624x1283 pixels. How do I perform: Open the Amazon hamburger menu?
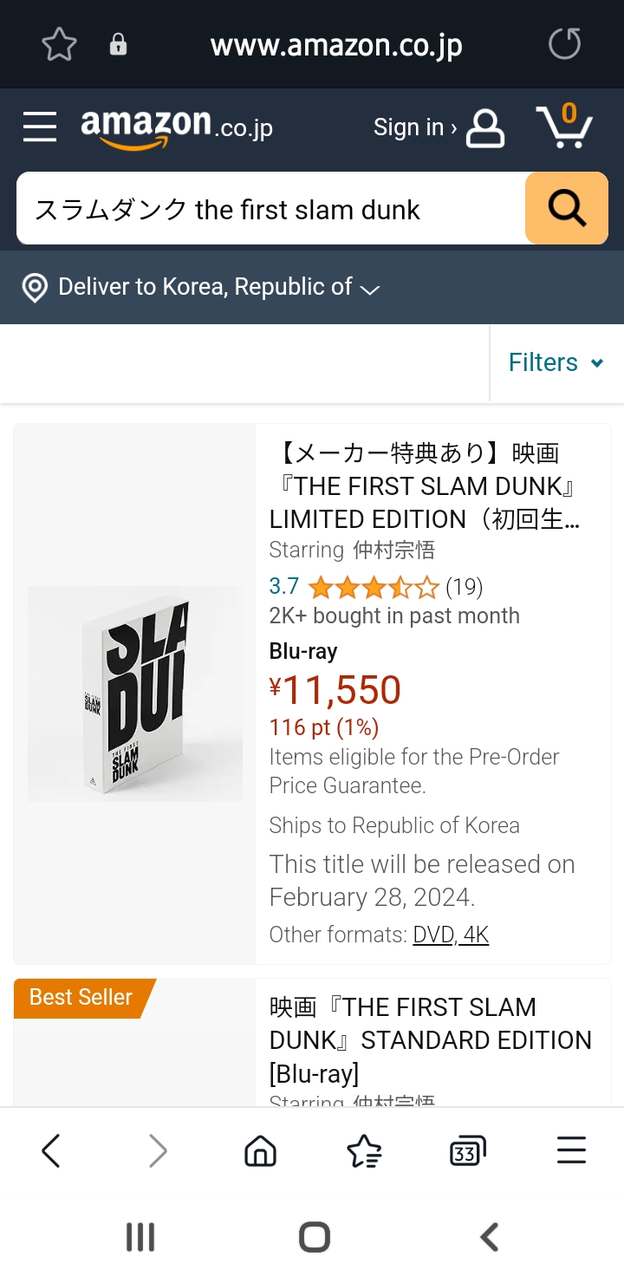[x=40, y=127]
